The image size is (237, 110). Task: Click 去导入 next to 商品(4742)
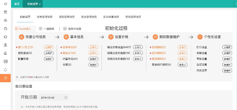(93, 53)
